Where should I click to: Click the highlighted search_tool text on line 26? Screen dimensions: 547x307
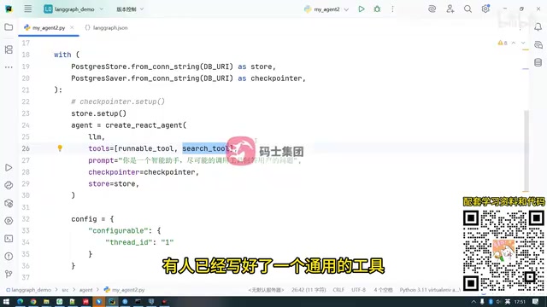pyautogui.click(x=206, y=148)
